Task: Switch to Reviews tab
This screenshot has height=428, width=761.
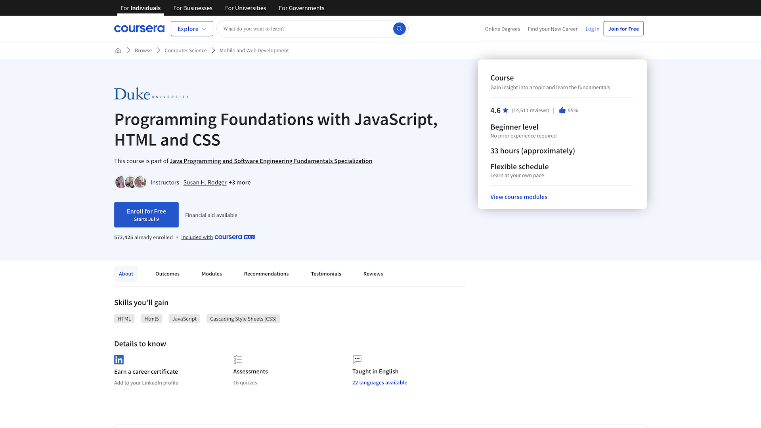Action: coord(373,274)
